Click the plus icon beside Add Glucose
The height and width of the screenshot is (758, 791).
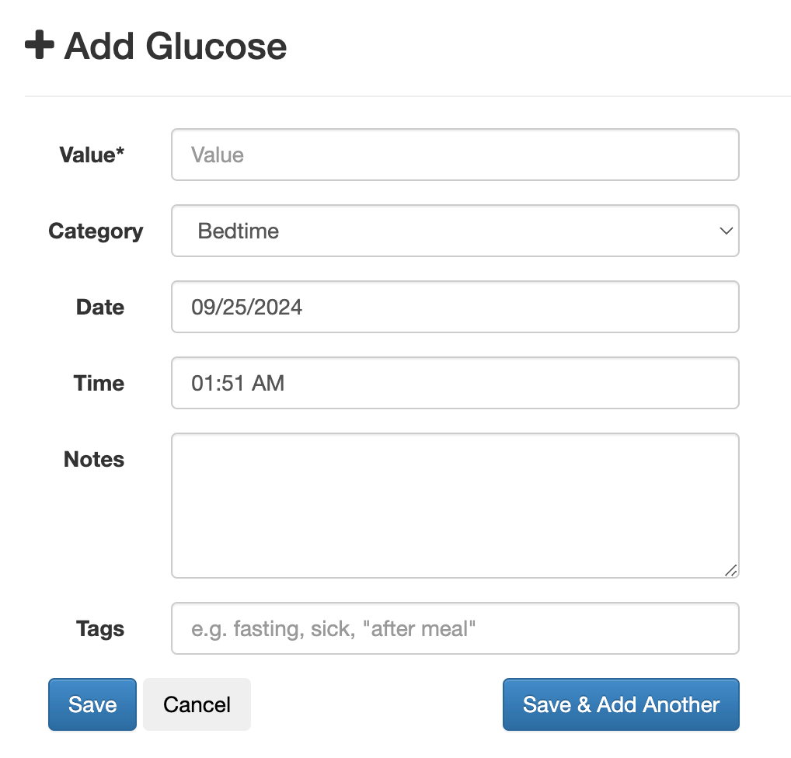pos(40,45)
